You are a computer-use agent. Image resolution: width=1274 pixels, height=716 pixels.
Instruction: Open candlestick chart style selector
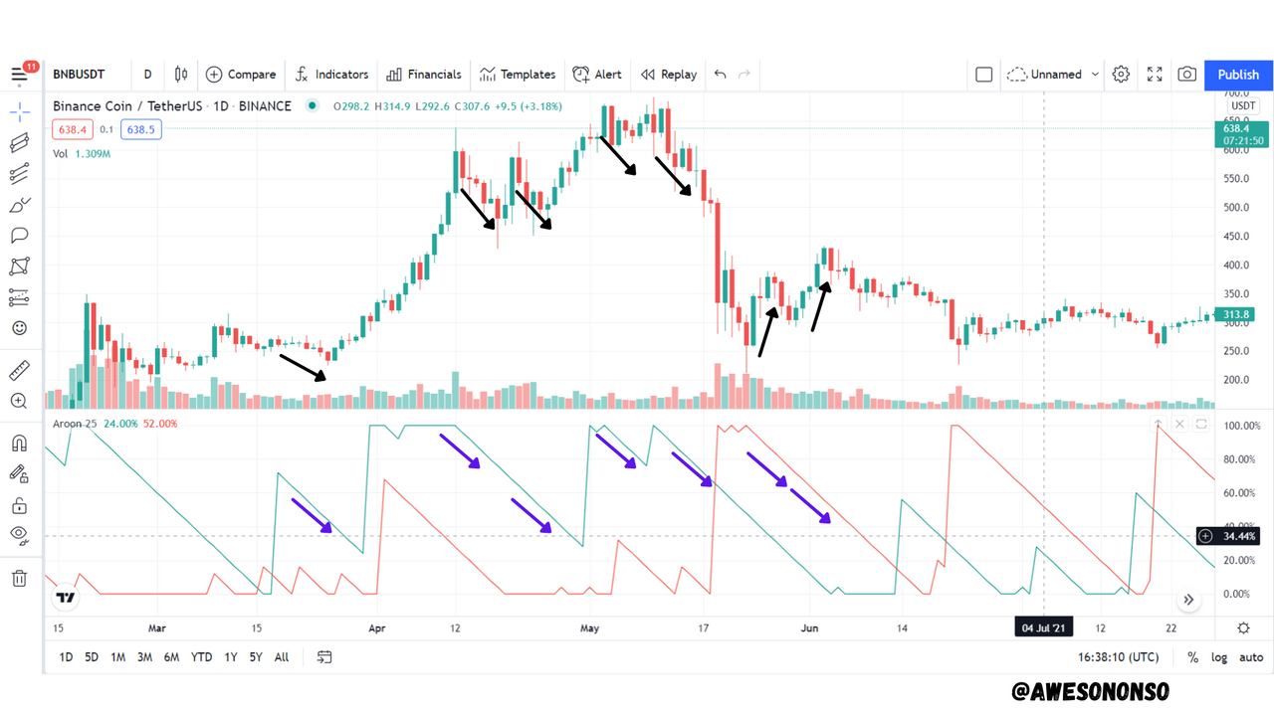180,75
